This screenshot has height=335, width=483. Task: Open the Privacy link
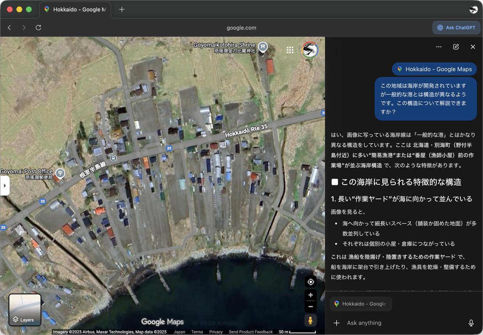(216, 332)
